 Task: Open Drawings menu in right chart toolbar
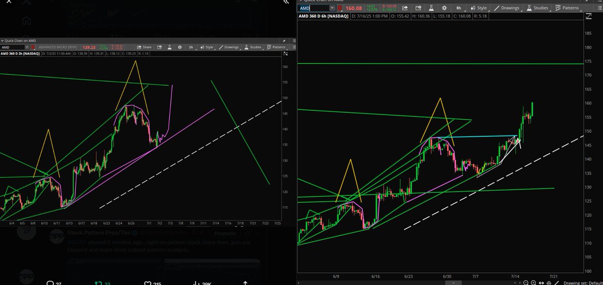coord(508,8)
